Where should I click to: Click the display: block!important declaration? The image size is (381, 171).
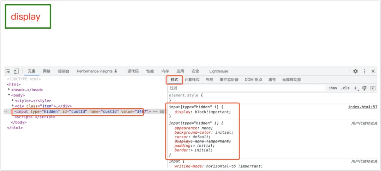pos(202,112)
